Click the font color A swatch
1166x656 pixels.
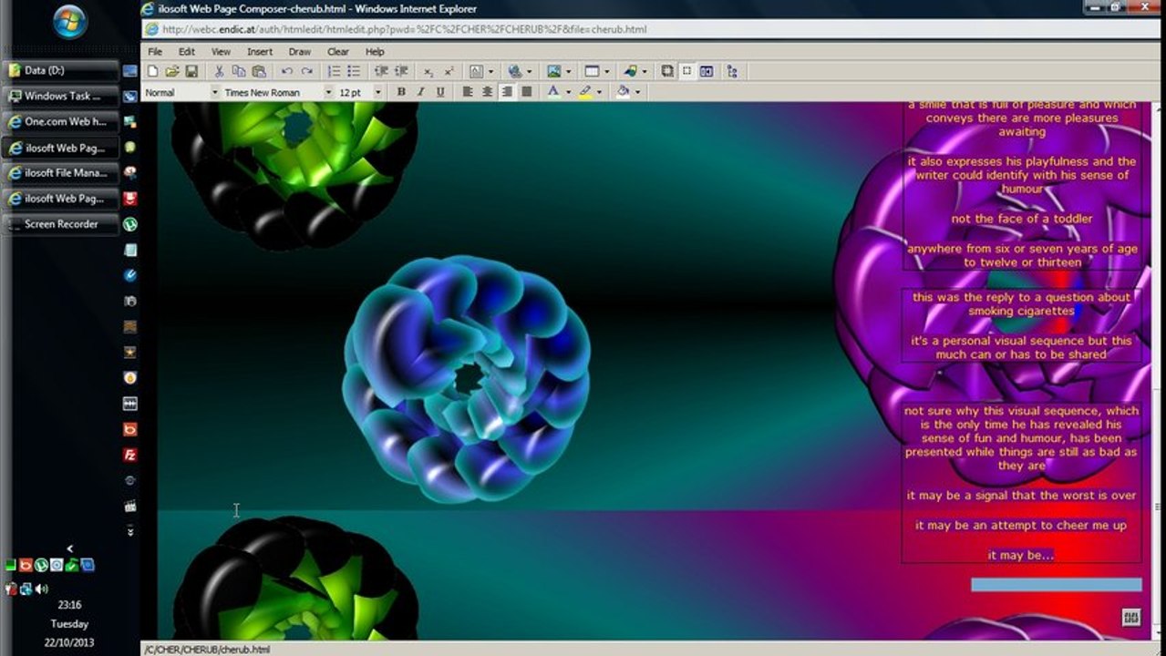point(552,92)
